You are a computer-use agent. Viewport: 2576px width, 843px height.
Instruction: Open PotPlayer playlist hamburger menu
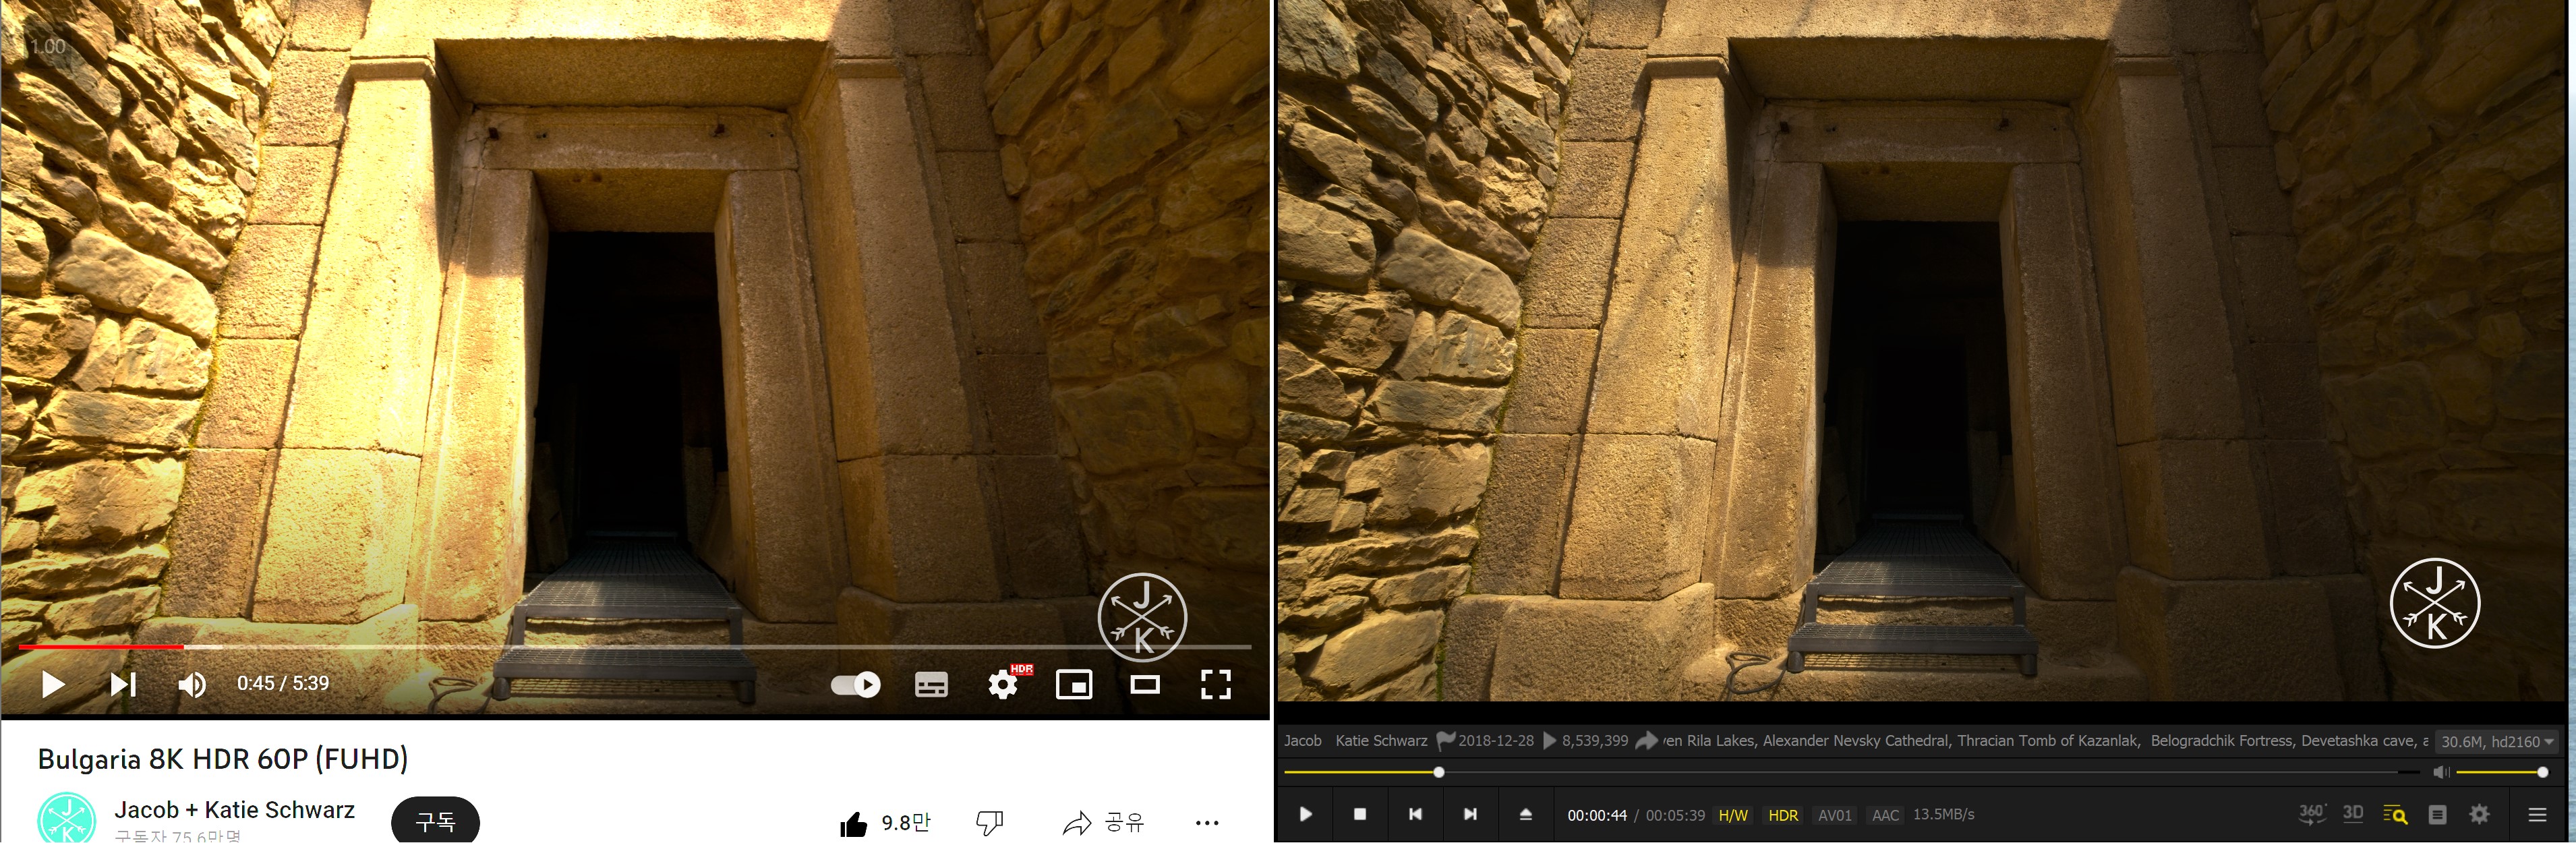coord(2537,814)
